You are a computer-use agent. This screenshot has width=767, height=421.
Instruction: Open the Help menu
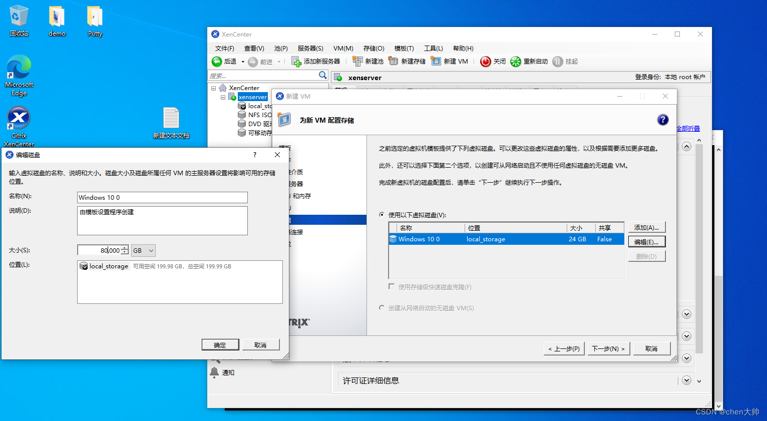463,49
